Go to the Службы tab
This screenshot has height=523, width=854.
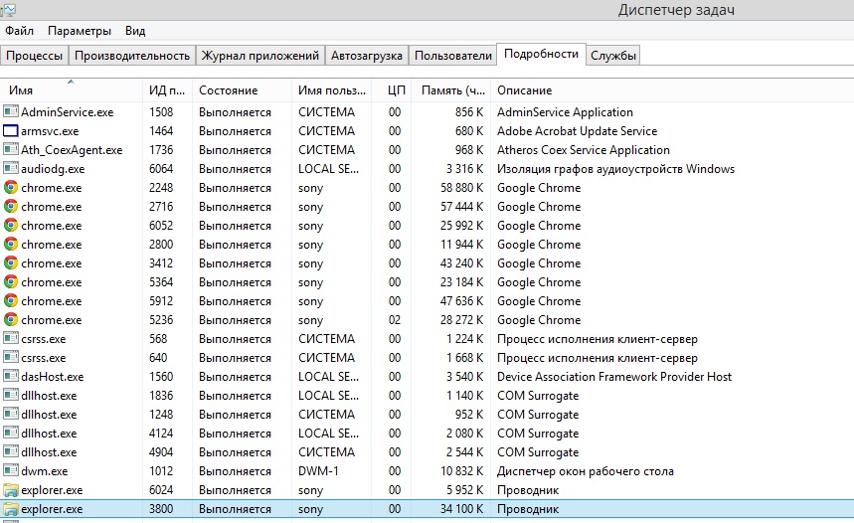click(x=612, y=56)
